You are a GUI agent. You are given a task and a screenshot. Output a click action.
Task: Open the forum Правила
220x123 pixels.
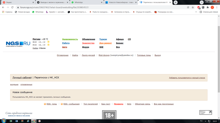click(119, 104)
